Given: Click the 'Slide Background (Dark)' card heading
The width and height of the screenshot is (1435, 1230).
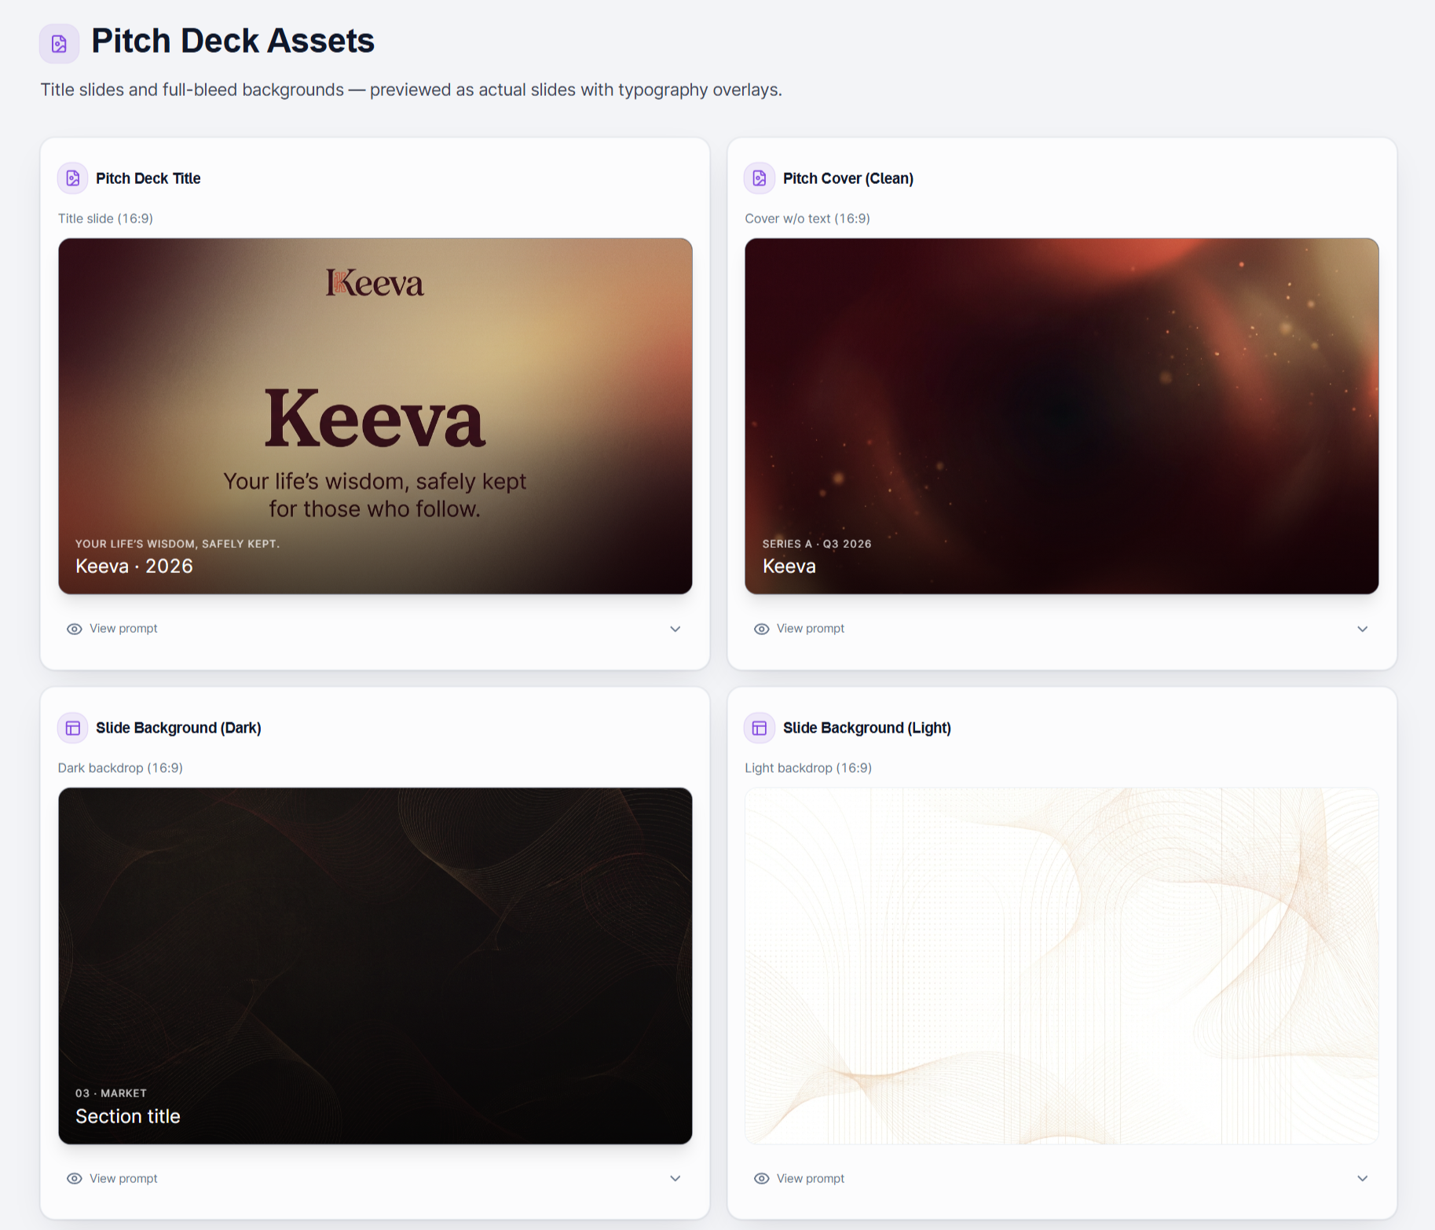Looking at the screenshot, I should tap(178, 728).
